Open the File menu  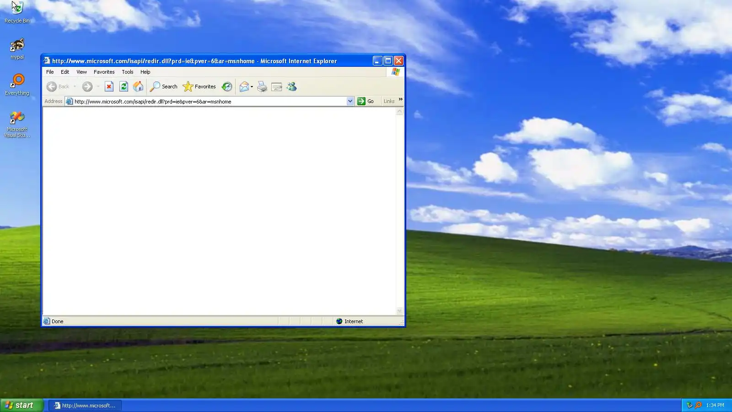(50, 72)
